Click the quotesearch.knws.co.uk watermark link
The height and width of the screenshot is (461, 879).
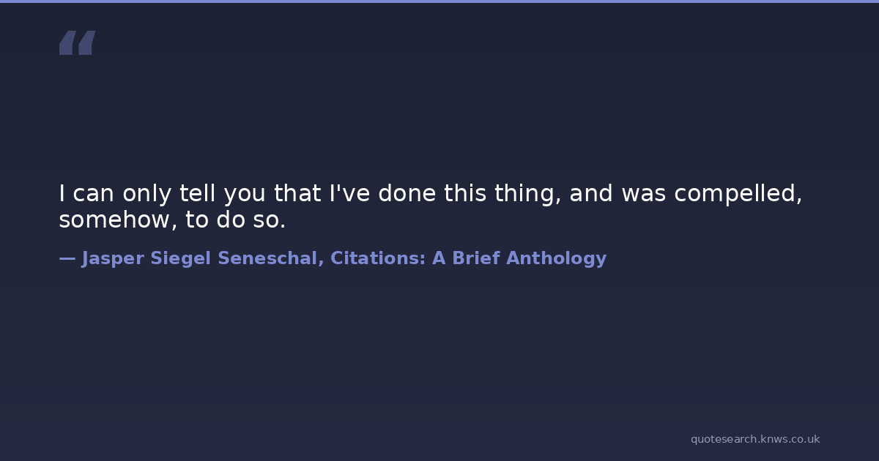coord(754,439)
